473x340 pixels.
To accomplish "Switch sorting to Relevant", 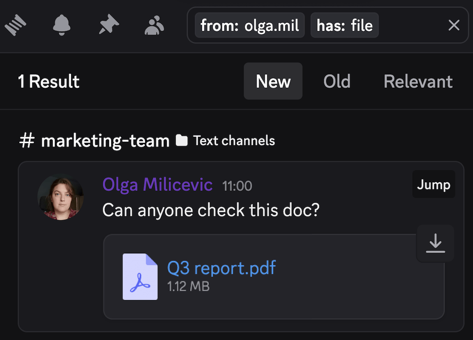I will tap(418, 81).
